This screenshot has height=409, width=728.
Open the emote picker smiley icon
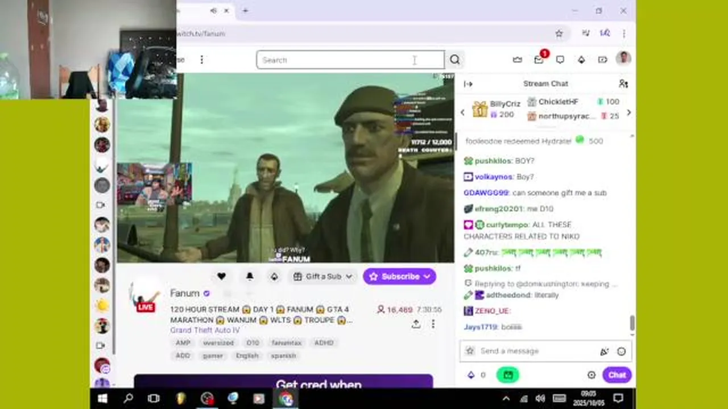click(x=621, y=352)
